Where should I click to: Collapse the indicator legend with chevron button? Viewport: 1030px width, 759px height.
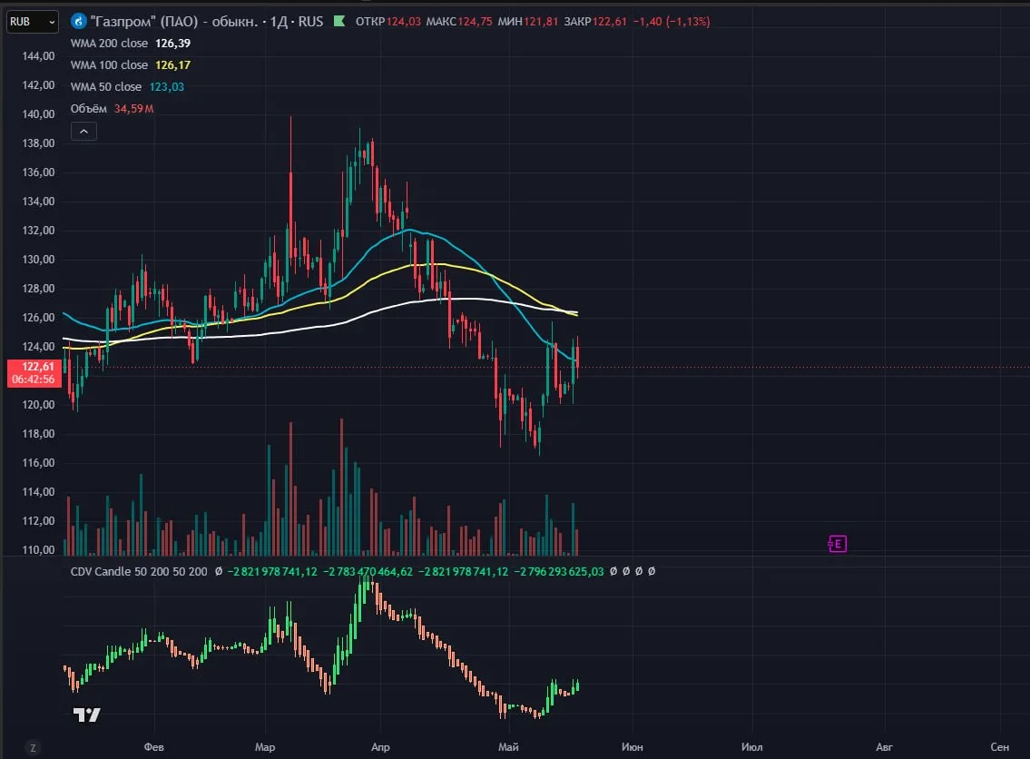click(x=83, y=132)
